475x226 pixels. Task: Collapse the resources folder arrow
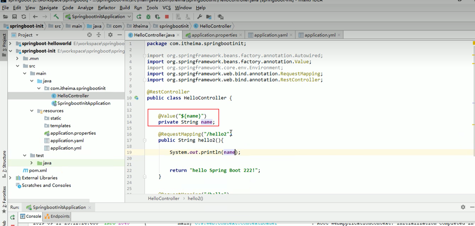tap(32, 111)
